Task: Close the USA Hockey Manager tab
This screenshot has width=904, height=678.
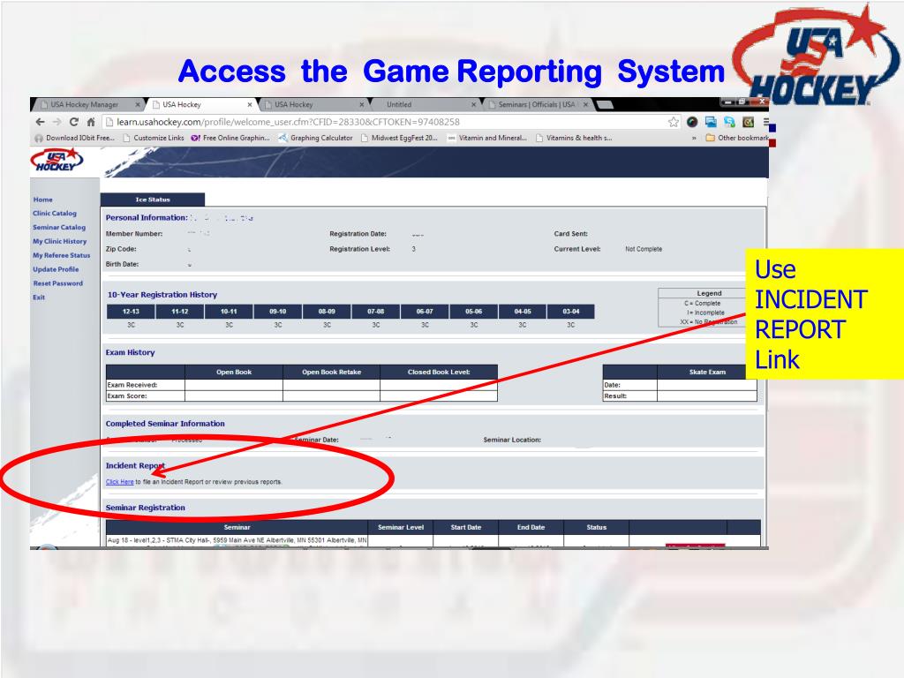Action: tap(137, 104)
